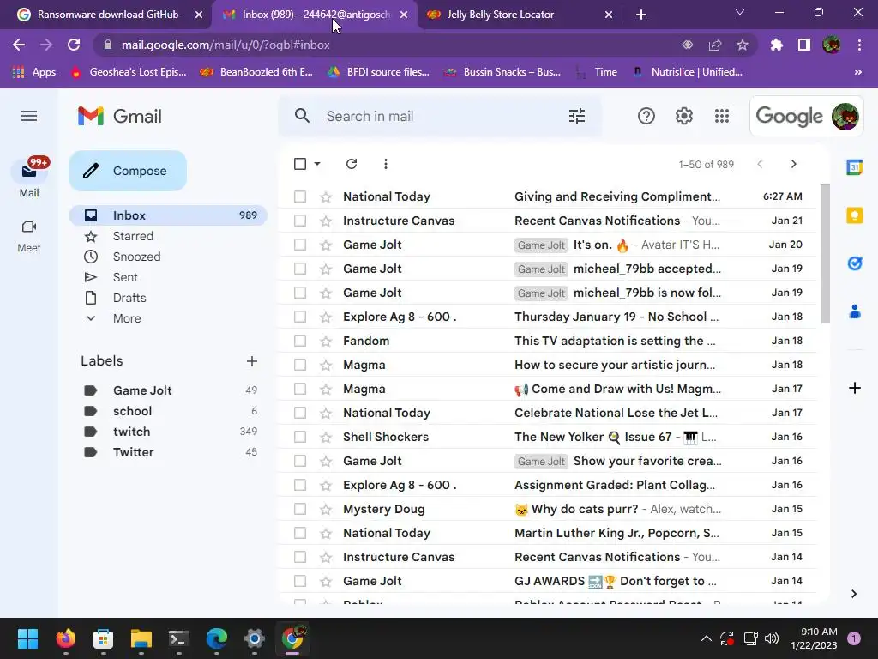Click the Gmail logo
Screen dimensions: 878x659
(120, 116)
